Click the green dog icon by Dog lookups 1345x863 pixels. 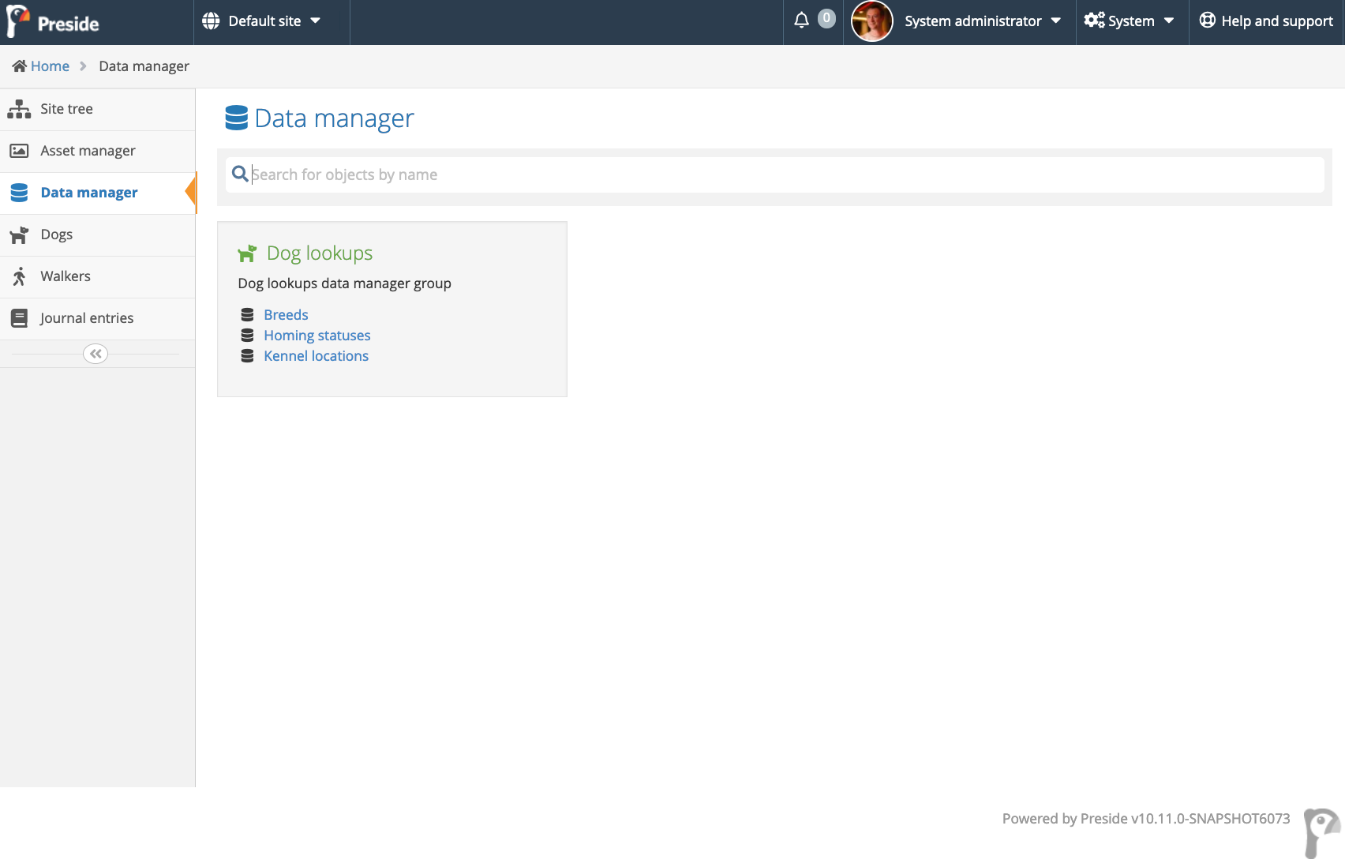pyautogui.click(x=247, y=253)
